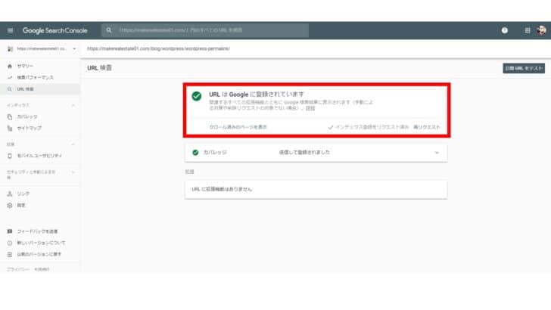
Task: Click the home icon beside サマリー
Action: 10,66
